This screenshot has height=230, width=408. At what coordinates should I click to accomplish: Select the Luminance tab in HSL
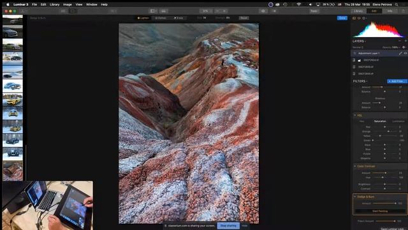pyautogui.click(x=398, y=121)
